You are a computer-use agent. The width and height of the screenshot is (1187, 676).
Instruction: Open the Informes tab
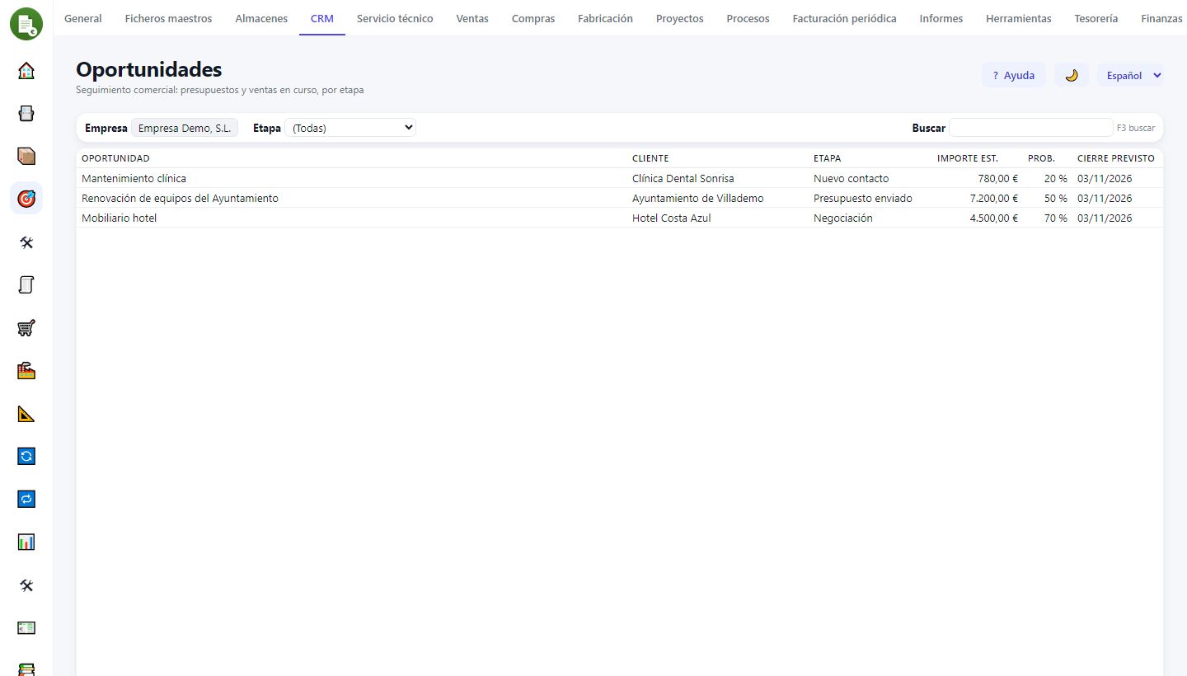coord(941,18)
